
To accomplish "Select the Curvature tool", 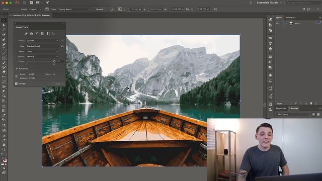I will coord(4,44).
